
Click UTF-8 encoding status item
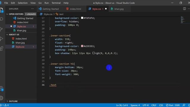click(145, 105)
